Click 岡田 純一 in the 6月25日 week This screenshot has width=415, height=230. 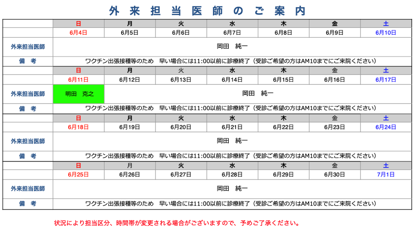232,188
